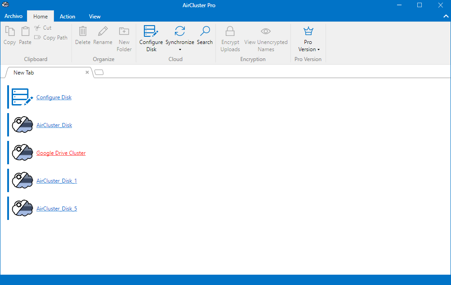
Task: Click the Delete trash can icon
Action: [x=83, y=31]
